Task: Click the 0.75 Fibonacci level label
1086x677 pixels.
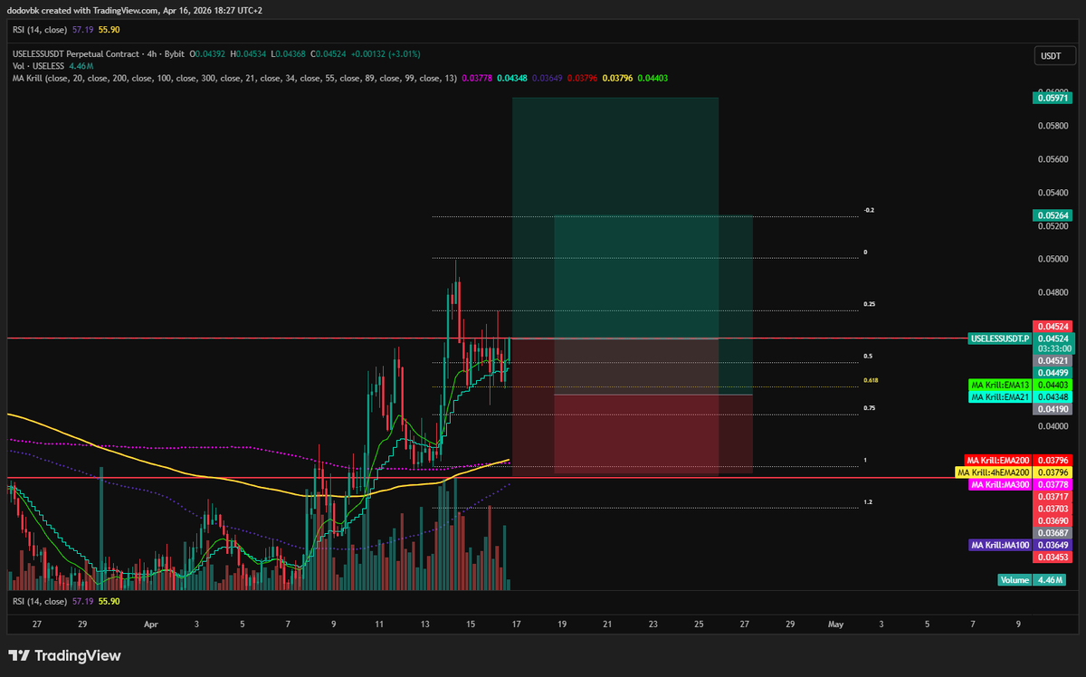Action: pos(869,408)
